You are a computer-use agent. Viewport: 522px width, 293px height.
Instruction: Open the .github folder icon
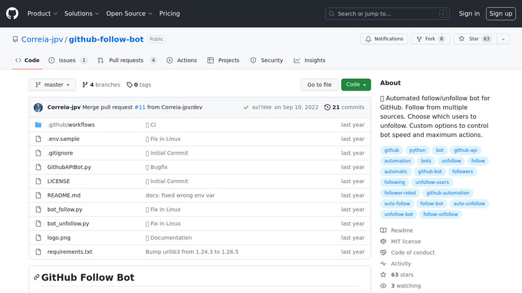(38, 125)
